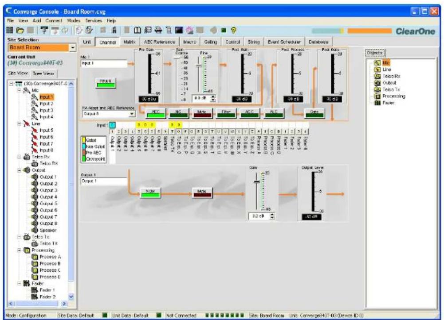This screenshot has height=320, width=444.
Task: Click the pen and document toolbar icon
Action: click(x=89, y=30)
